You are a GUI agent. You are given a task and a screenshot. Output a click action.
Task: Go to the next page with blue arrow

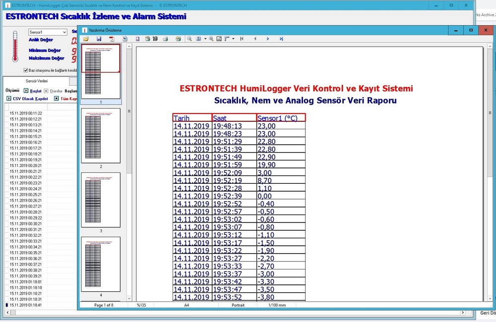tap(268, 39)
